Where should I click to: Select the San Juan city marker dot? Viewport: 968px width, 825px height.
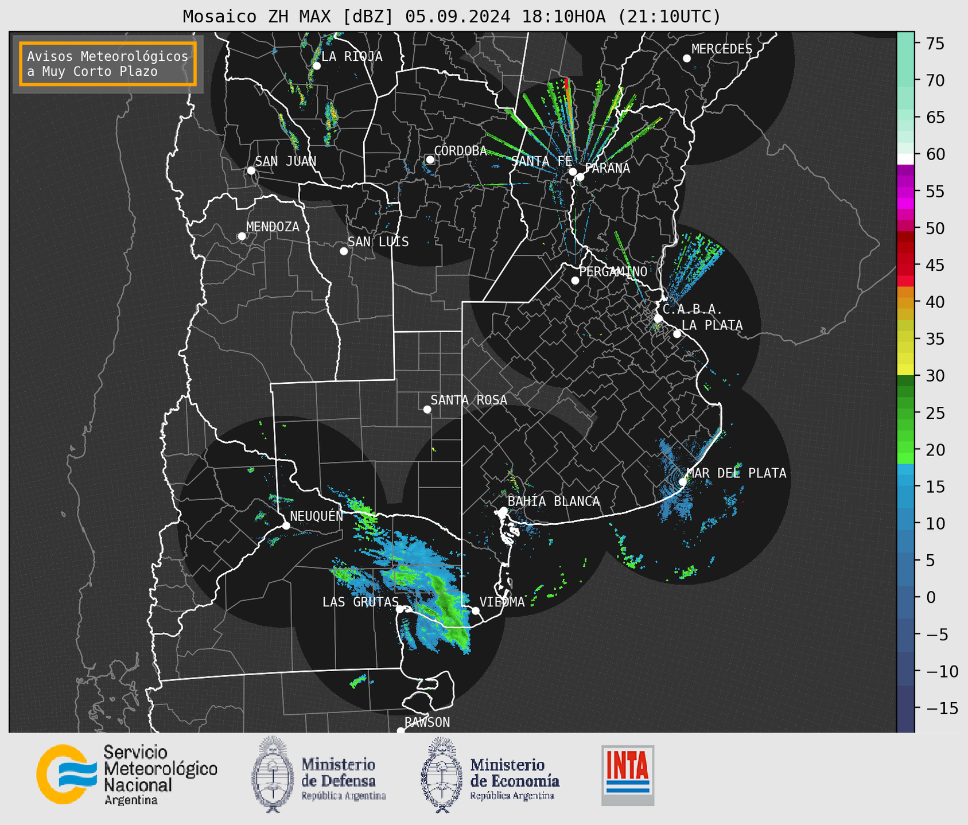pyautogui.click(x=251, y=170)
